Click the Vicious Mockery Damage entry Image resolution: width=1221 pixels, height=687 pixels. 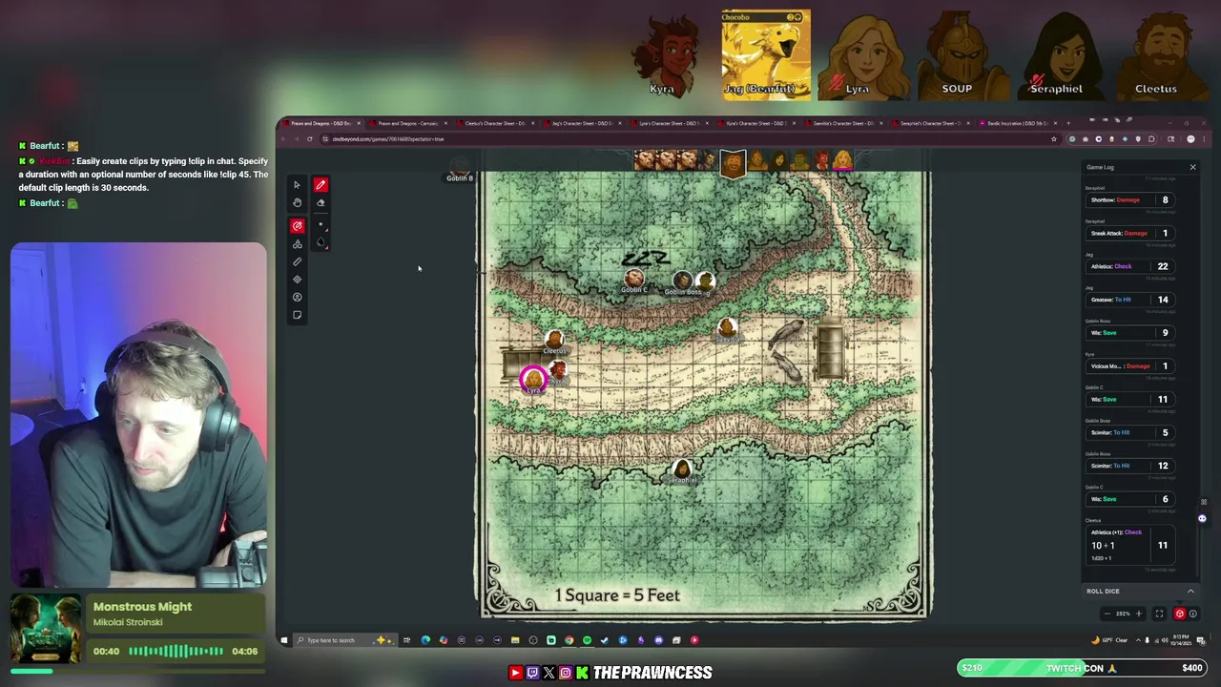coord(1131,365)
